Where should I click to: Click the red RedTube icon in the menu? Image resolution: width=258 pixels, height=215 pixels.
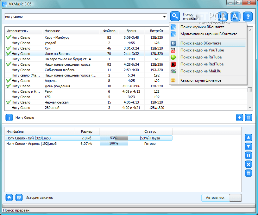(x=173, y=64)
